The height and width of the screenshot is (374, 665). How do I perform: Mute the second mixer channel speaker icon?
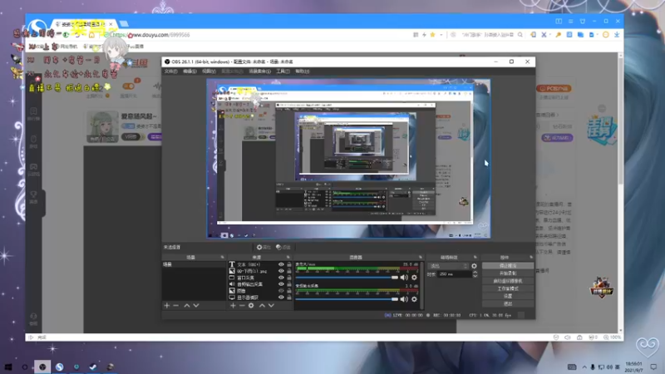pyautogui.click(x=404, y=299)
